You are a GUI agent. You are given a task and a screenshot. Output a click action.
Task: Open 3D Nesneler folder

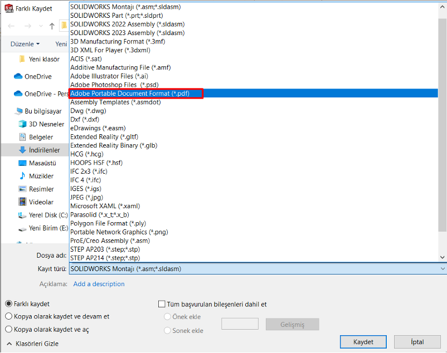pyautogui.click(x=42, y=124)
